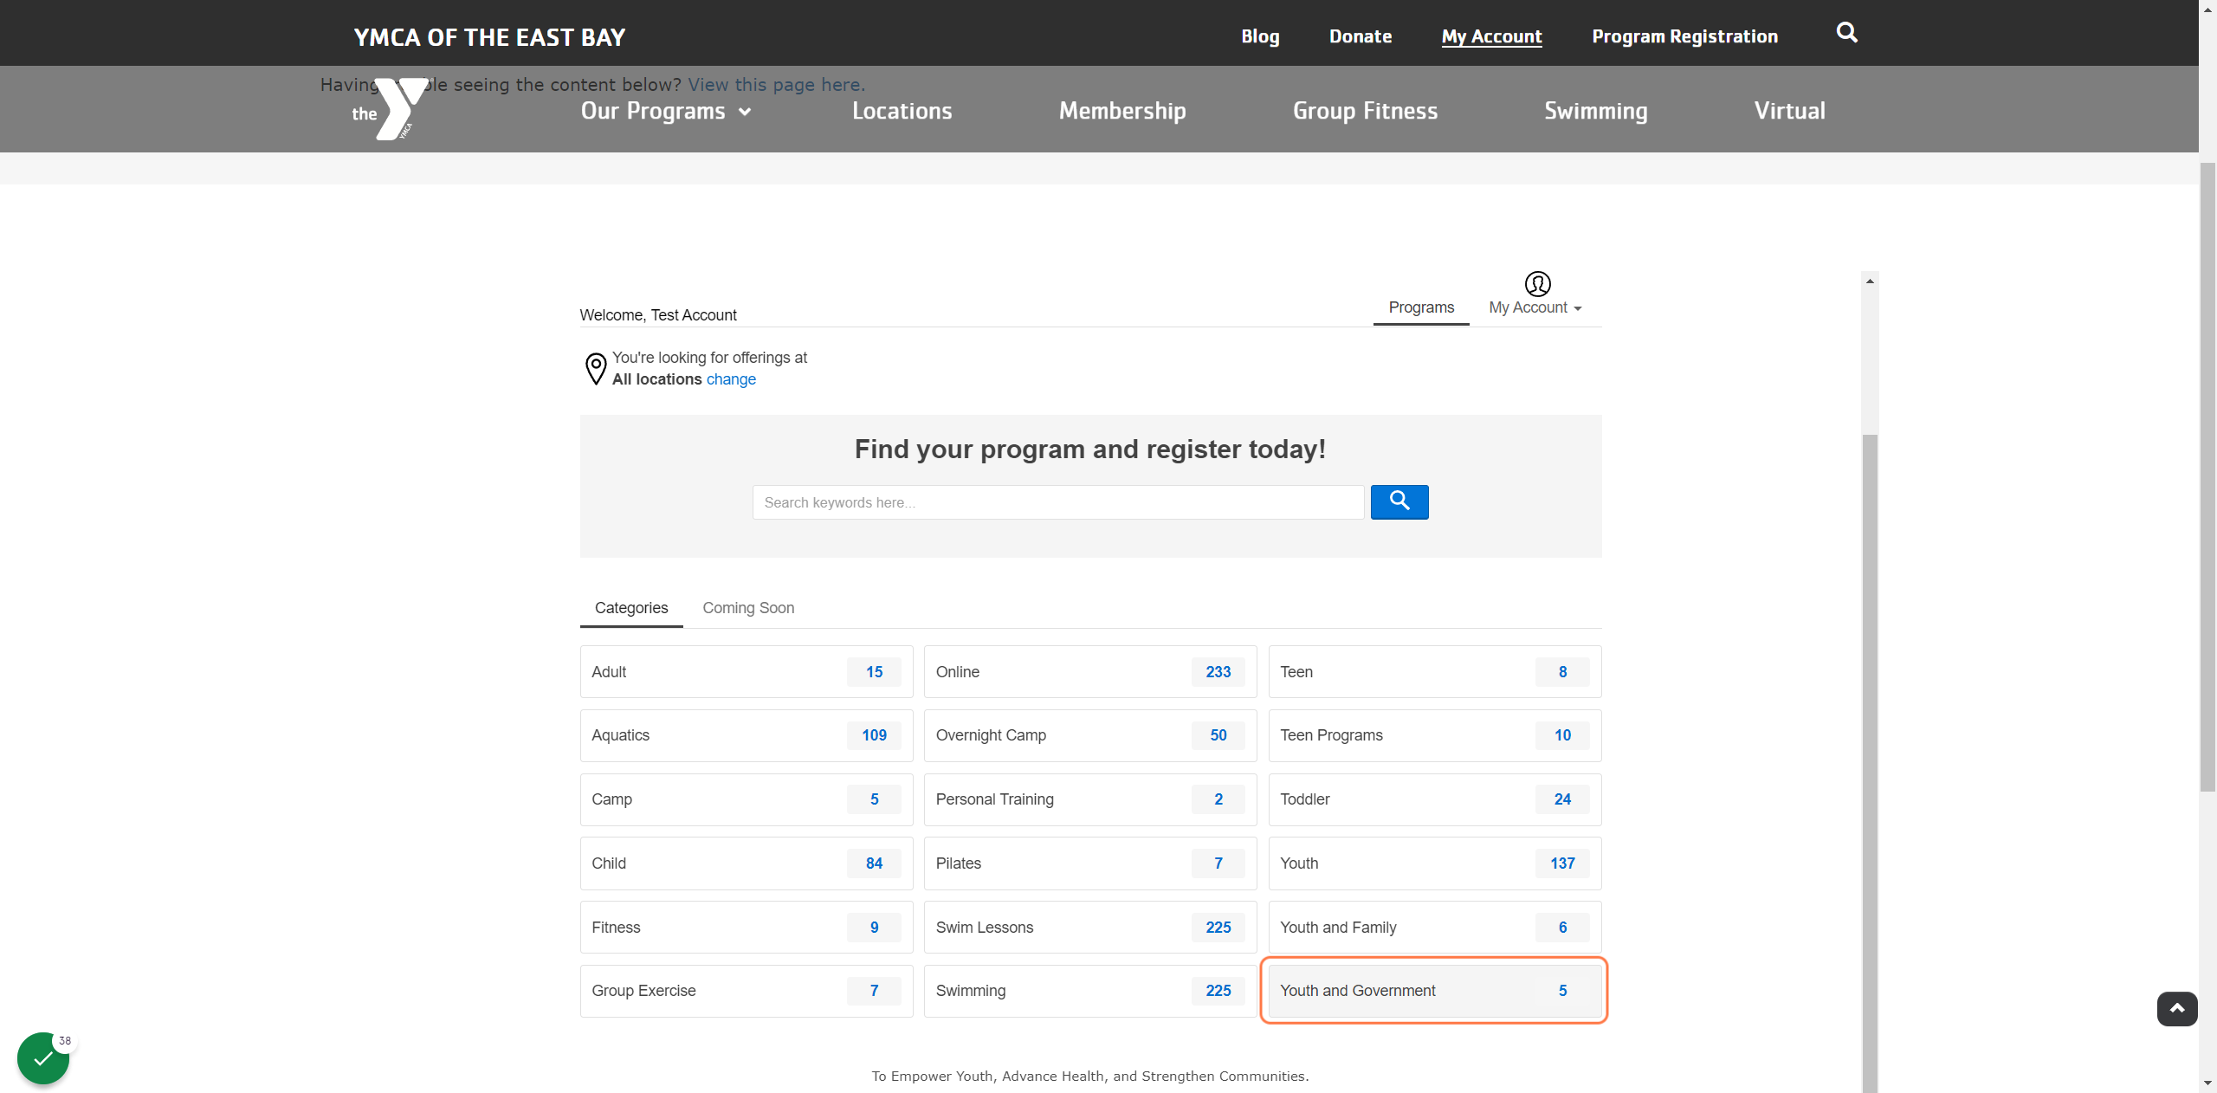Click the inner scrollbar up arrow
Screen dimensions: 2217x1093
click(x=1870, y=281)
